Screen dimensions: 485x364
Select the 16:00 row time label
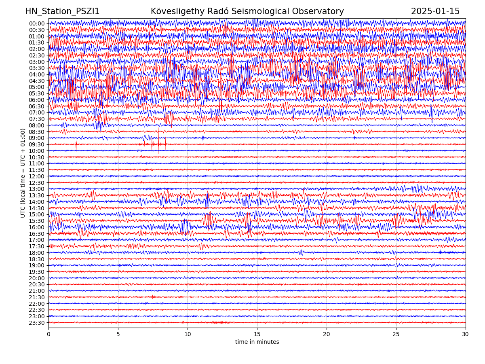click(36, 227)
